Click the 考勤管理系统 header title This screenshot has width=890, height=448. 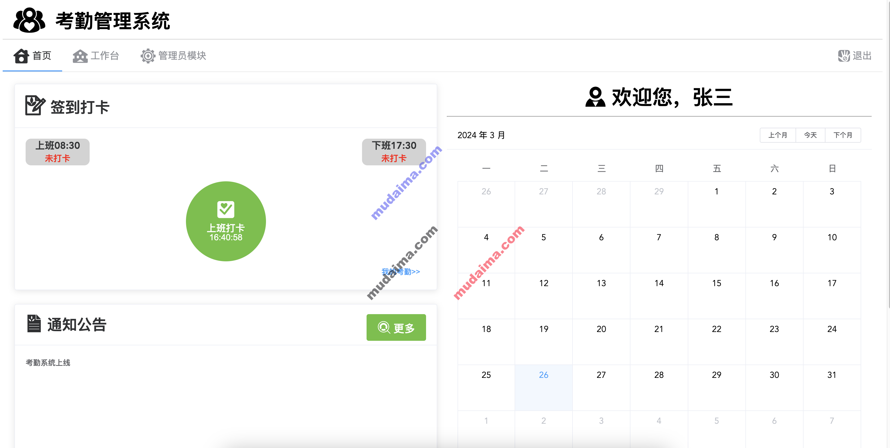tap(113, 21)
